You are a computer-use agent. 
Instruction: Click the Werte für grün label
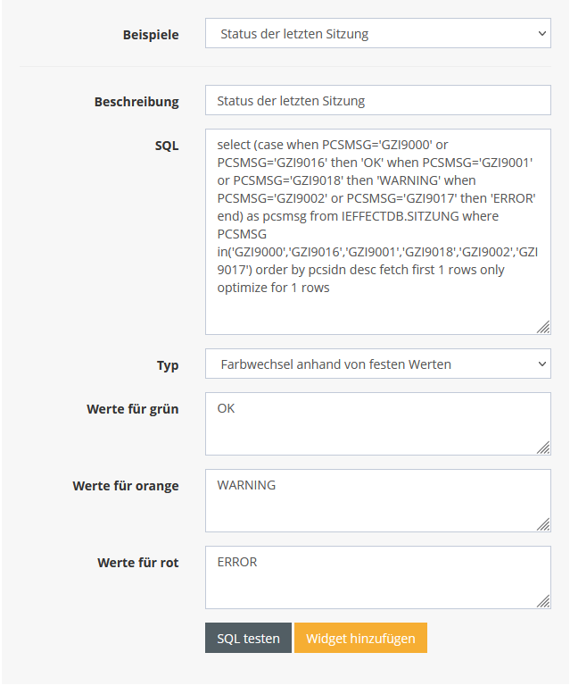133,409
